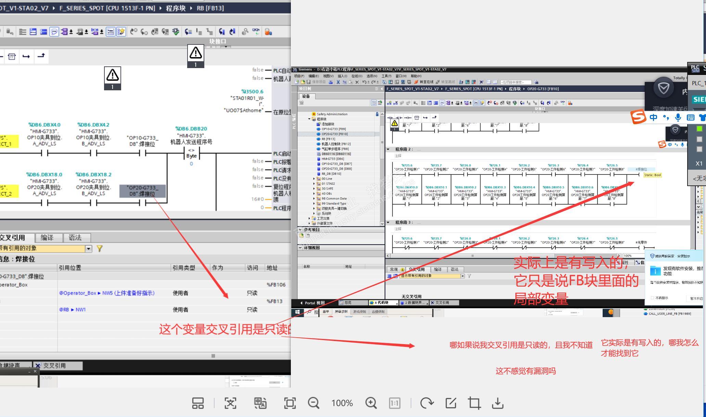The width and height of the screenshot is (706, 417).
Task: Show image at 1:1 actual size
Action: click(x=395, y=403)
